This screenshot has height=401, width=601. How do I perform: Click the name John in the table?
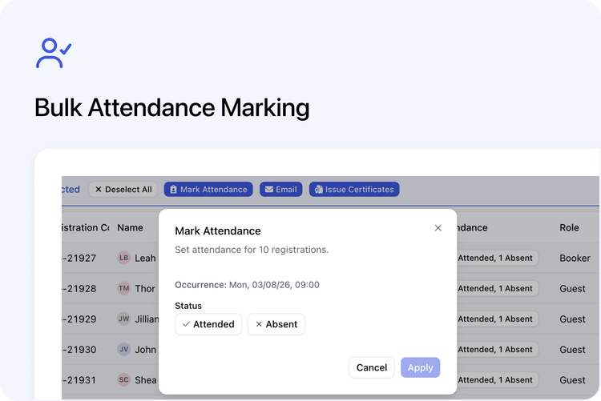coord(145,349)
